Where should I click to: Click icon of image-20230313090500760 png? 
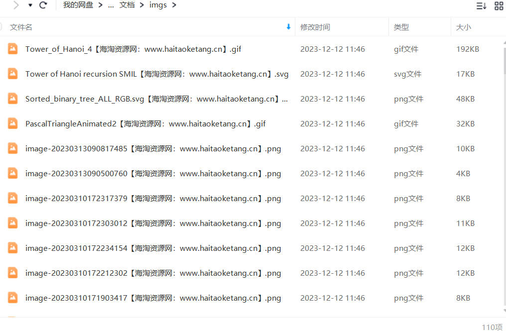(x=12, y=173)
